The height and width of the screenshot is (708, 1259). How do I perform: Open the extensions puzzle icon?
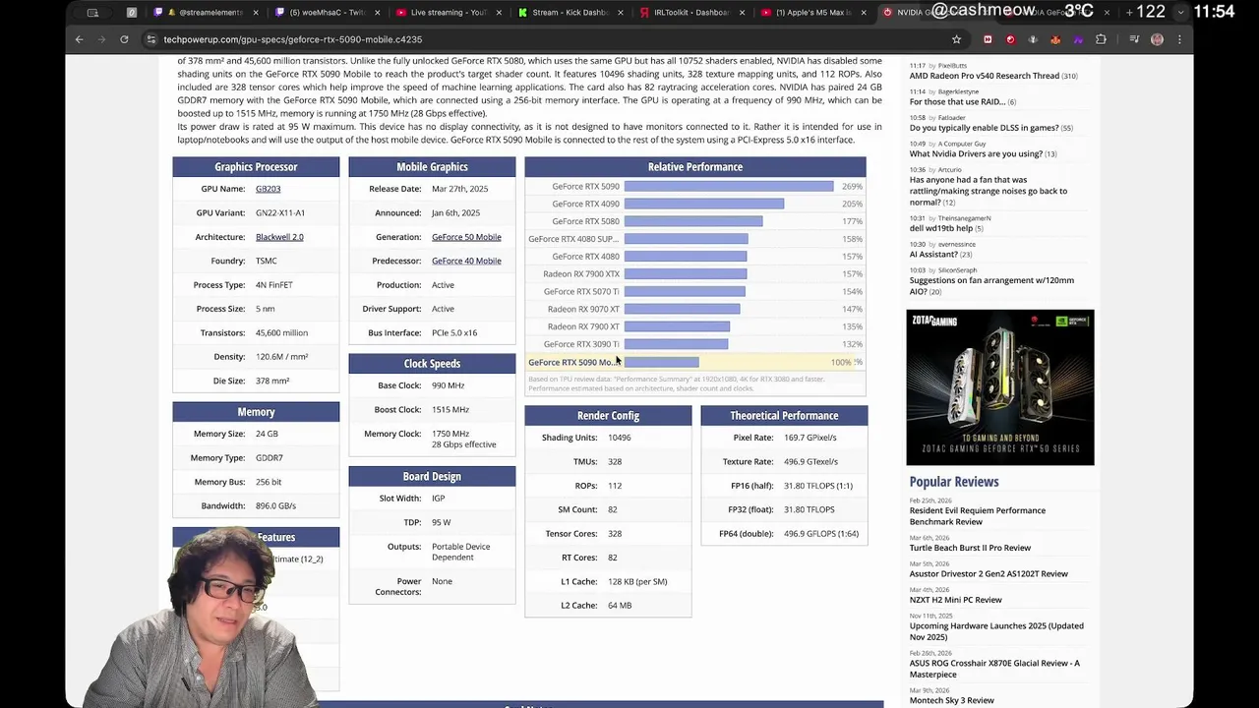click(x=1101, y=39)
